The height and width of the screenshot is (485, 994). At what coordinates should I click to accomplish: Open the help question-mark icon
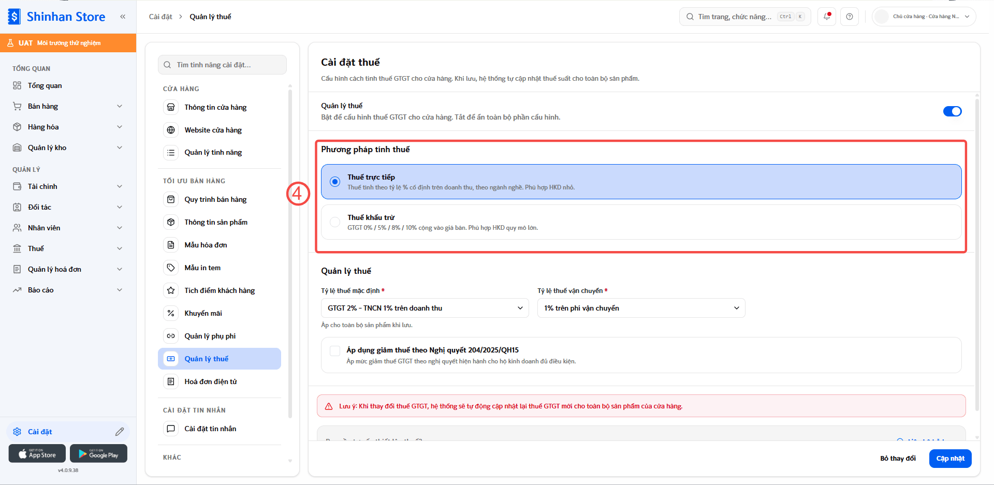[x=850, y=17]
